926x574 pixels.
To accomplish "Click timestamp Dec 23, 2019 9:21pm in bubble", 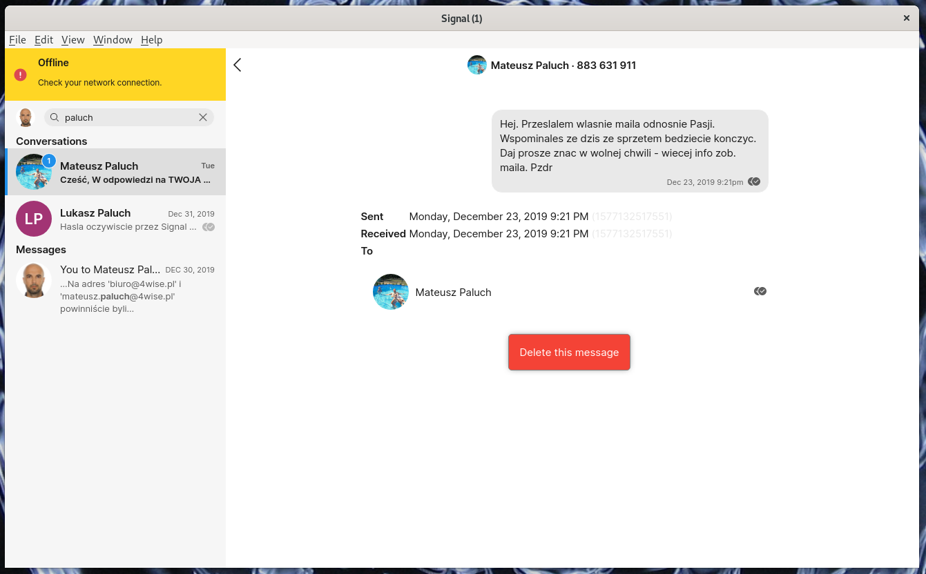I will 705,182.
